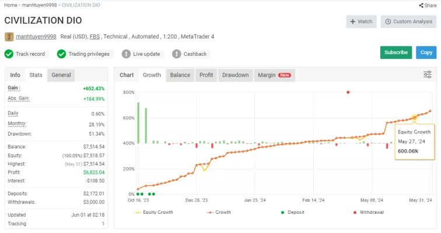Switch to the Balance chart tab
Image resolution: width=441 pixels, height=233 pixels.
(180, 75)
